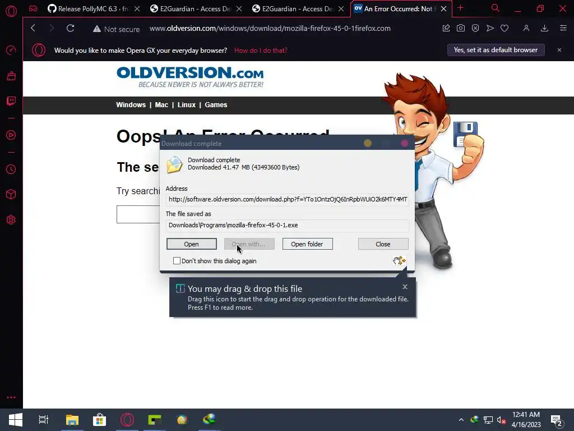Click Open folder button

click(307, 244)
